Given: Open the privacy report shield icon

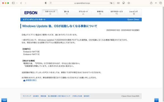Looking at the screenshot, I should click(46, 3).
